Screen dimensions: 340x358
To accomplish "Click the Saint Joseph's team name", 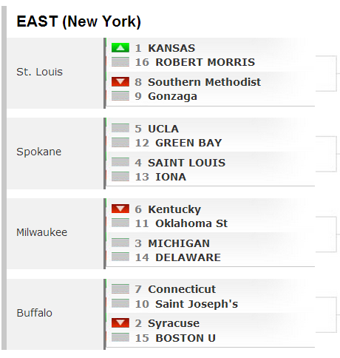I will (x=197, y=304).
